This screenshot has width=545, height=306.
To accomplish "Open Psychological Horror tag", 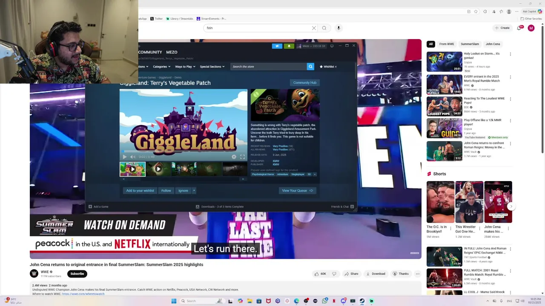I will pos(263,174).
